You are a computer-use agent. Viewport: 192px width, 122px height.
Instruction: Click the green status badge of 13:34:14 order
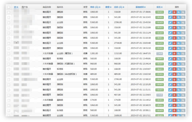tap(160, 64)
